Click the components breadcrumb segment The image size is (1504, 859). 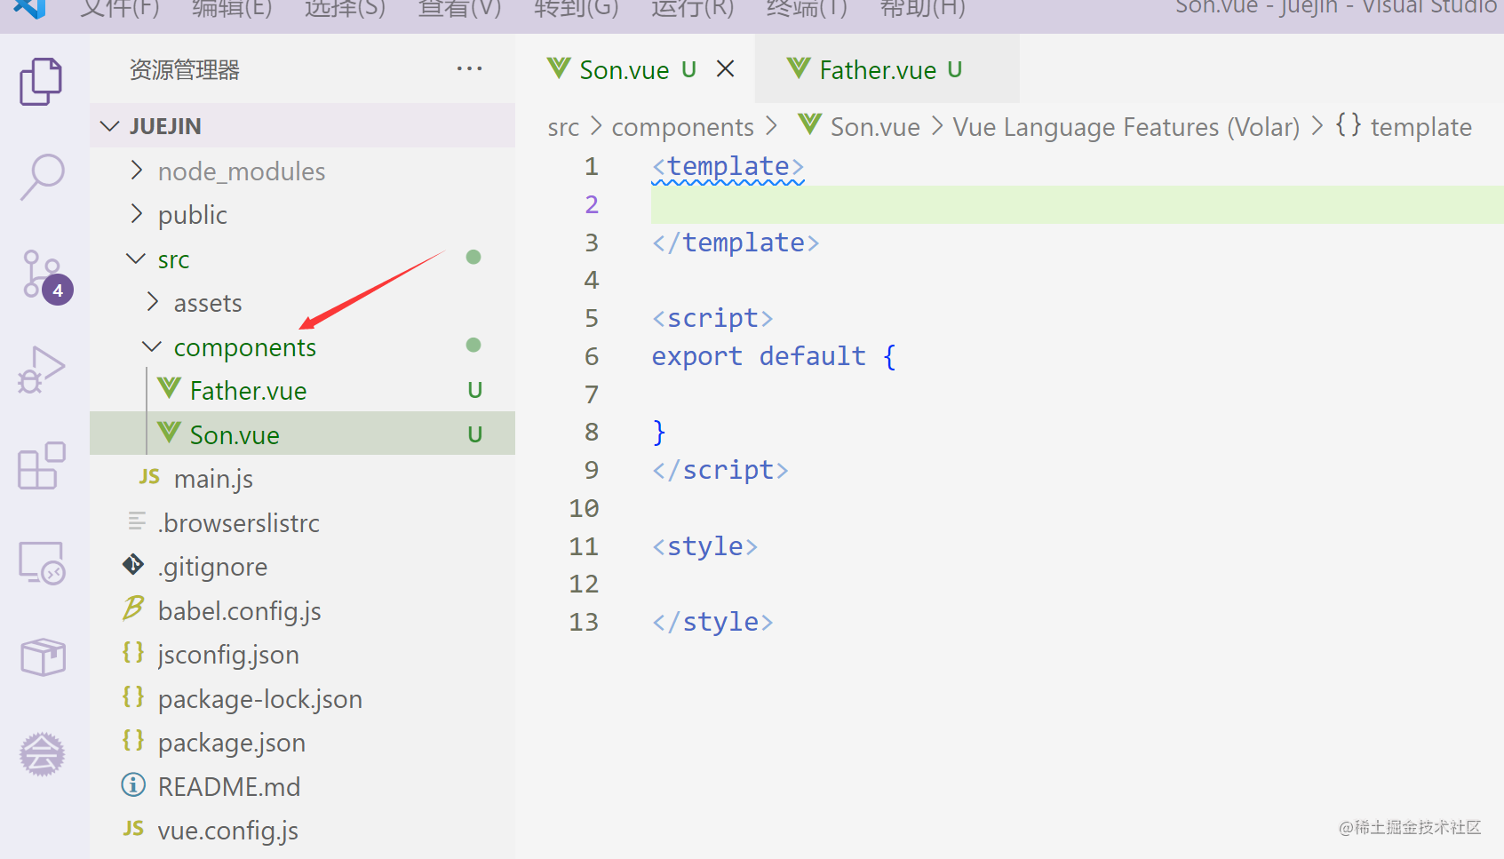(x=682, y=127)
